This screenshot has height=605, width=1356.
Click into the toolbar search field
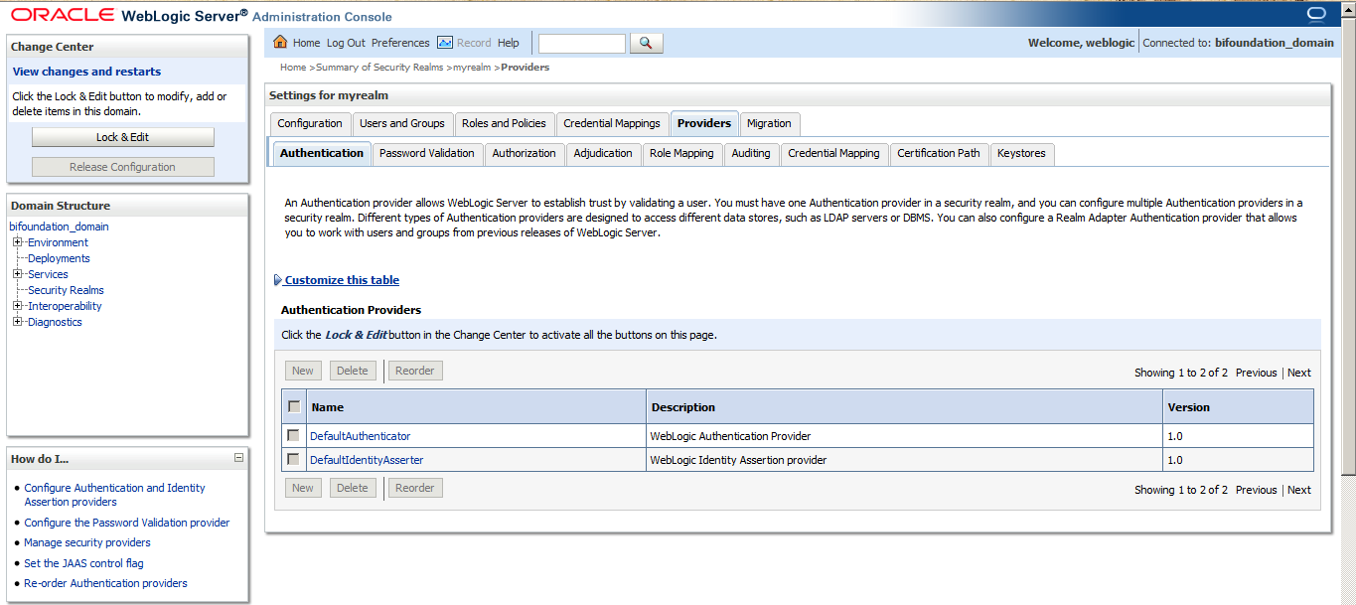pyautogui.click(x=582, y=43)
